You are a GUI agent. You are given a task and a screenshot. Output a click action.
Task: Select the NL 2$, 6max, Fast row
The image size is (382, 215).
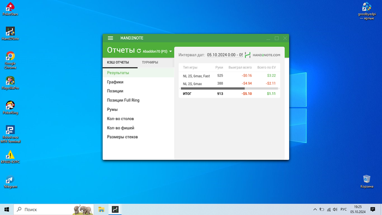click(229, 76)
